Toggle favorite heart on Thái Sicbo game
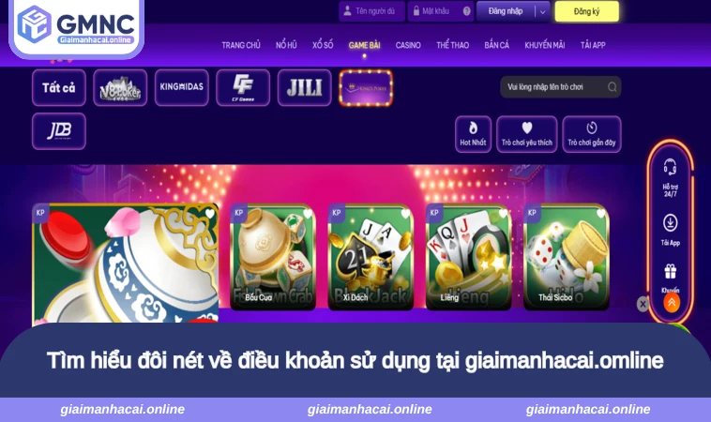Image resolution: width=711 pixels, height=422 pixels. coord(601,213)
